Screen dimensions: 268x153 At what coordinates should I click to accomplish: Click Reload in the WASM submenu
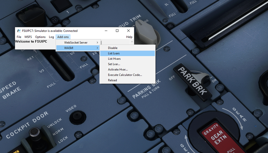coord(128,80)
